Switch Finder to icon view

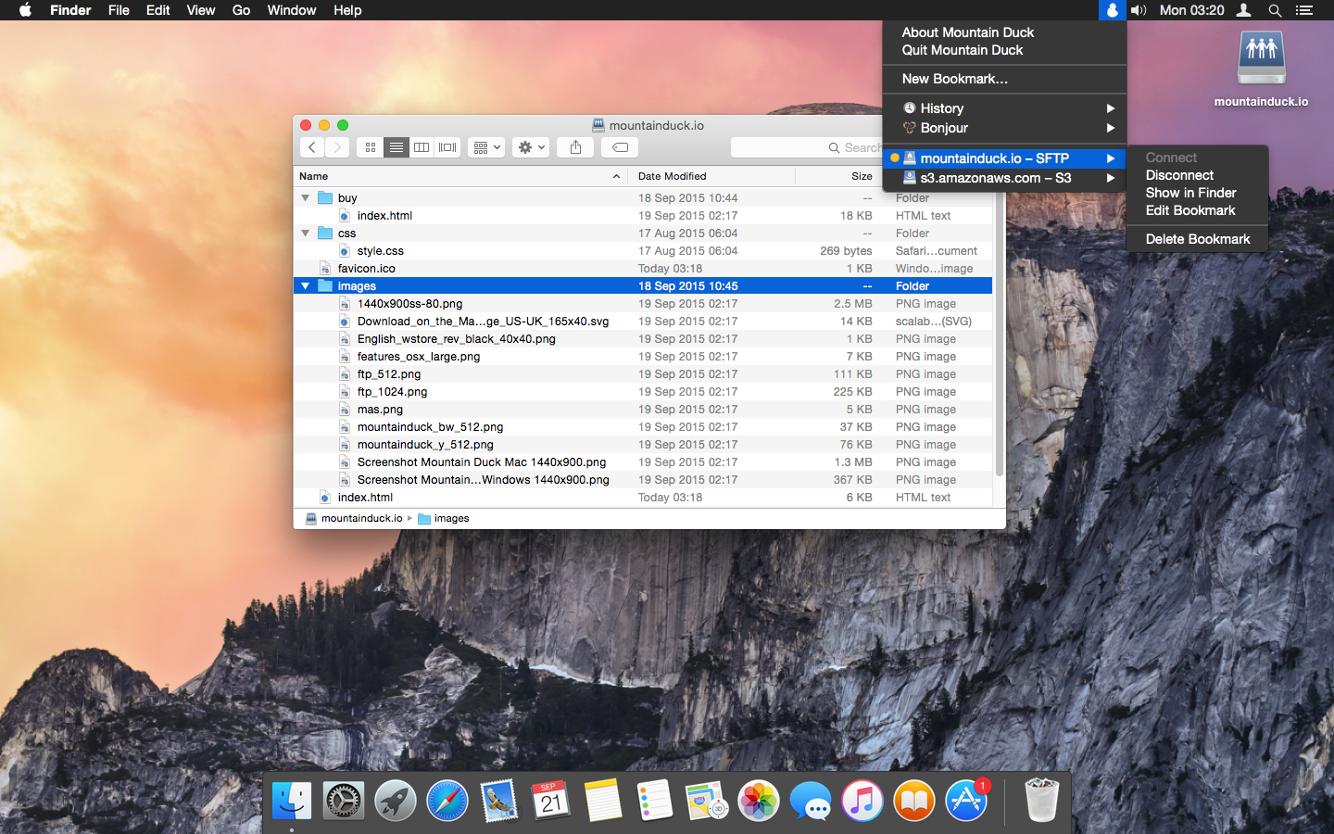click(x=370, y=146)
